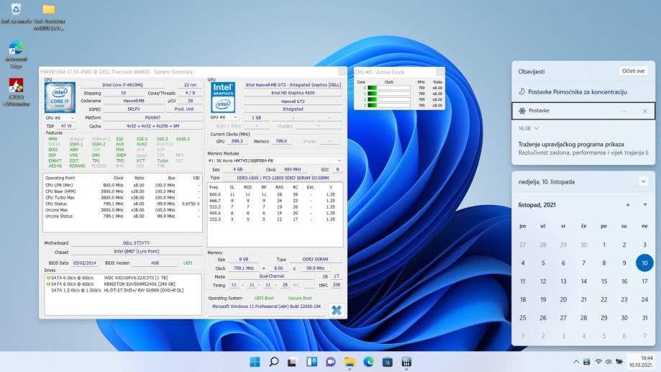Open the memory modules SK Hynix dropdown
The height and width of the screenshot is (372, 661).
pos(275,160)
